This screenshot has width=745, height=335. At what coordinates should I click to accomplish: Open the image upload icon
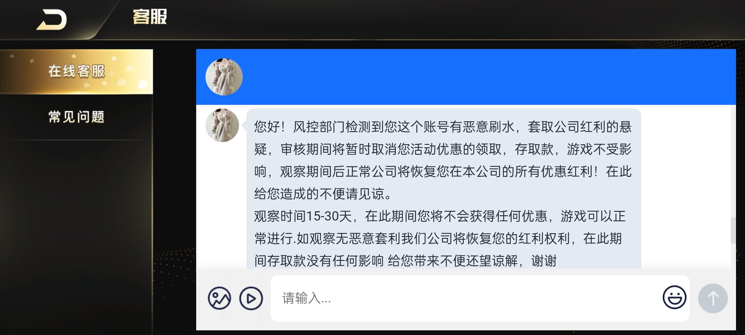219,298
